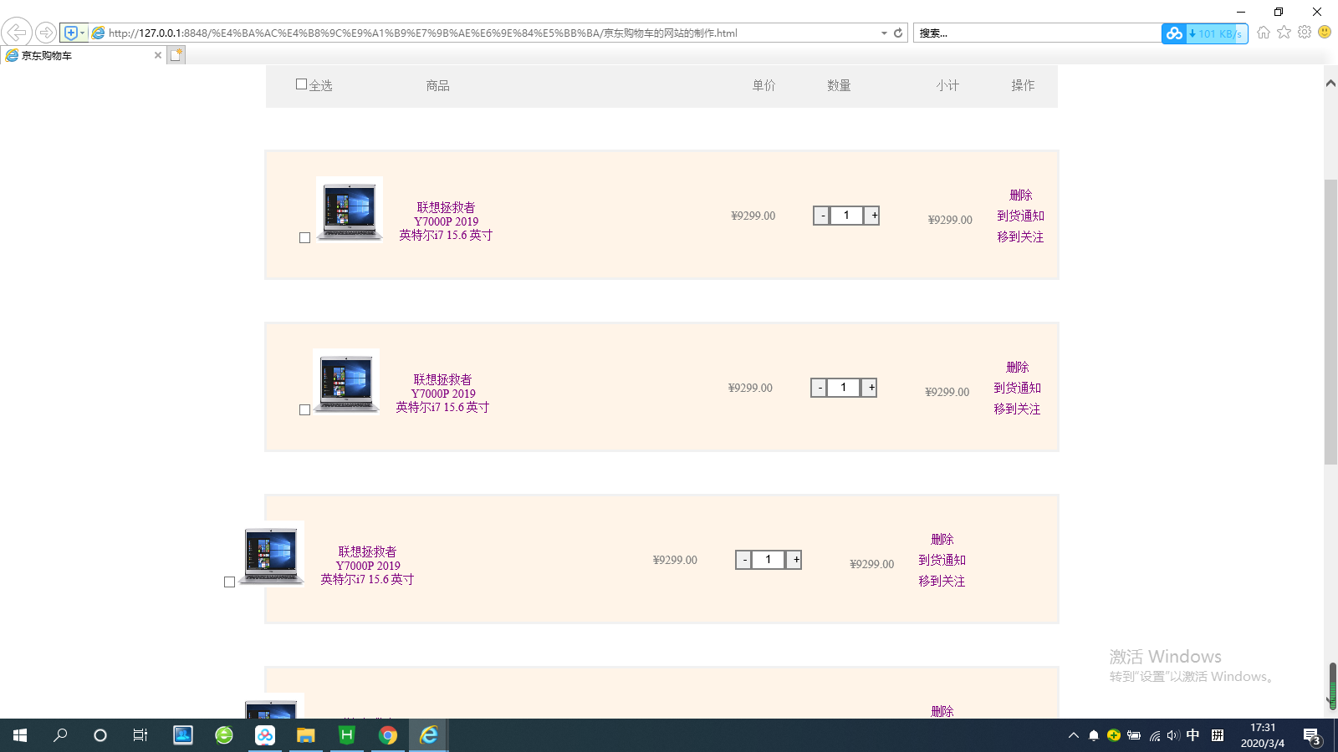Check the third cart item's checkbox

[x=229, y=582]
